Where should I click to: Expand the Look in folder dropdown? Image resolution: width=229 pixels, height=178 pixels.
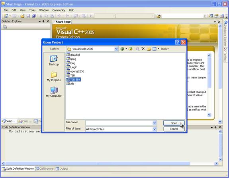point(116,49)
